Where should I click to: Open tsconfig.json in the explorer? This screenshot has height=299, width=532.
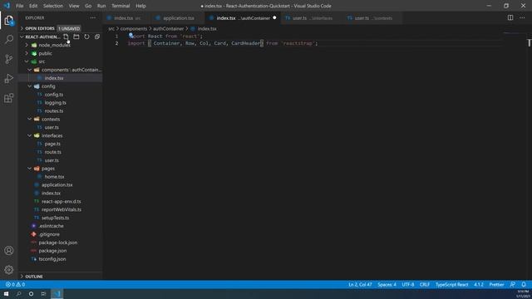coord(52,259)
